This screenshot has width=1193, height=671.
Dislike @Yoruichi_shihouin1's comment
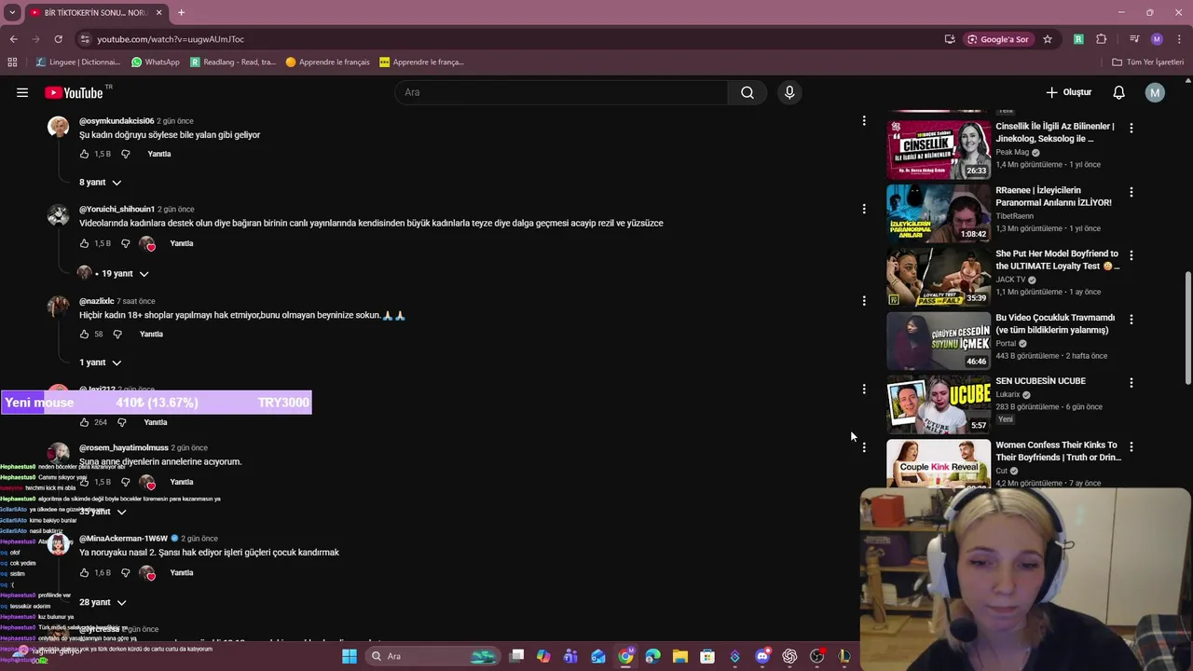pyautogui.click(x=126, y=243)
